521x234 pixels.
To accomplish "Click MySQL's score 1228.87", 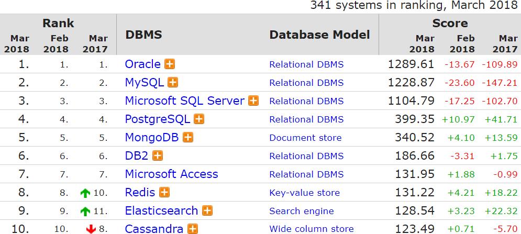I will pyautogui.click(x=411, y=82).
